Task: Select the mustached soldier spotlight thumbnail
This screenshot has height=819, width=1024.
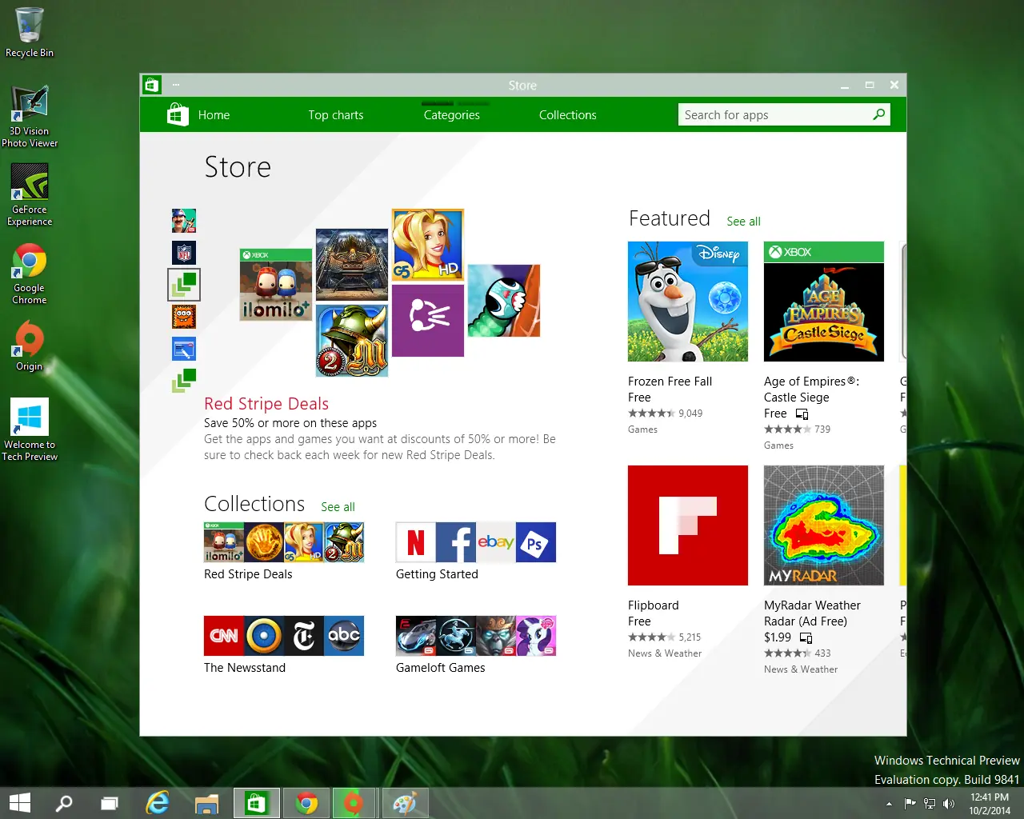Action: click(184, 220)
